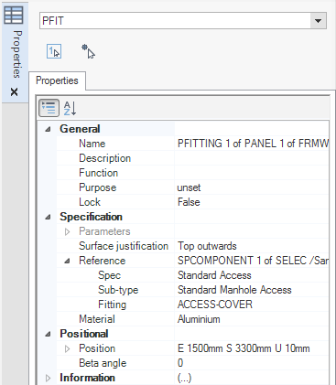Viewport: 336px width, 385px height.
Task: Close the Properties side panel
Action: click(14, 91)
